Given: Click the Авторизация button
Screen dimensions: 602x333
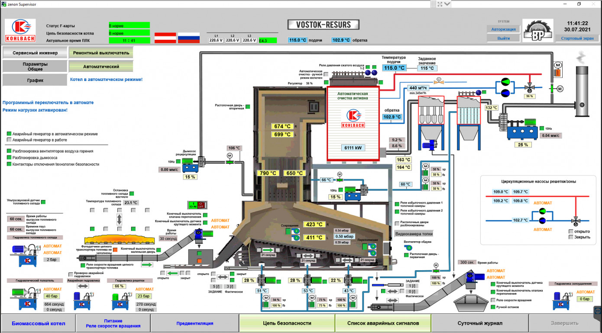Looking at the screenshot, I should (x=503, y=29).
